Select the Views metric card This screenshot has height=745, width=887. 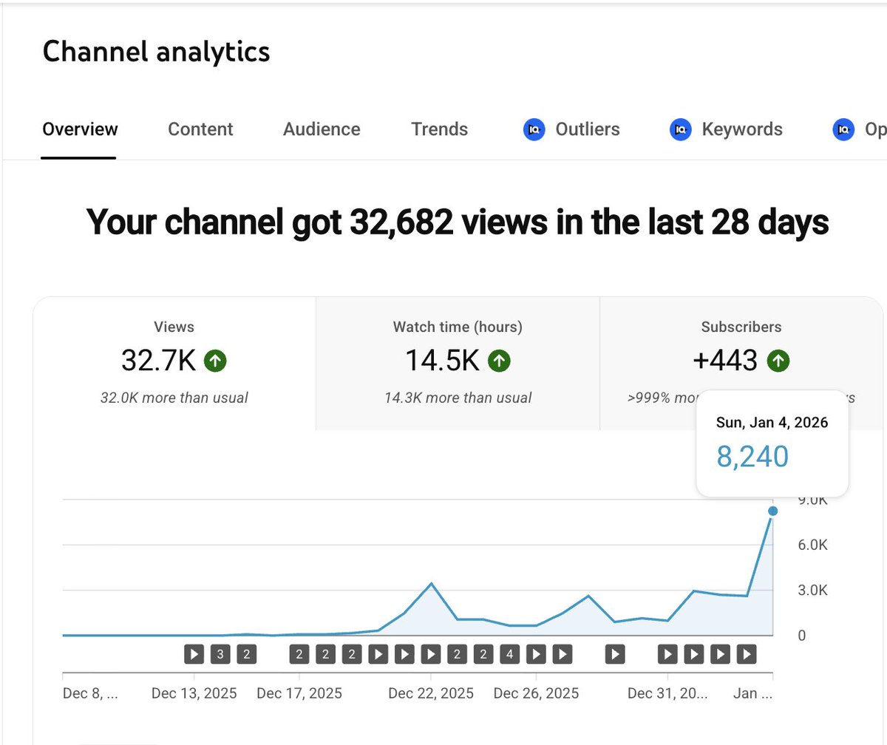point(174,364)
